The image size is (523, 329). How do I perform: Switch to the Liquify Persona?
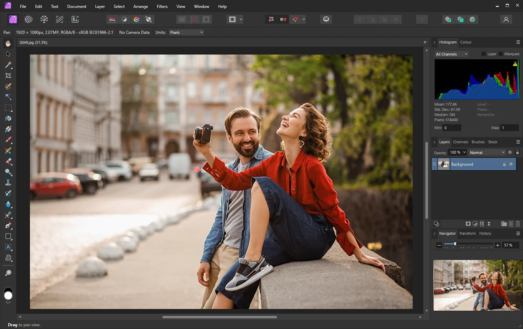(28, 19)
